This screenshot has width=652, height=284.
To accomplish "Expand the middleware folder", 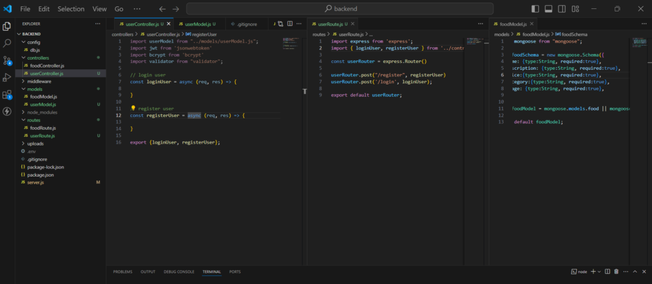I will coord(39,81).
